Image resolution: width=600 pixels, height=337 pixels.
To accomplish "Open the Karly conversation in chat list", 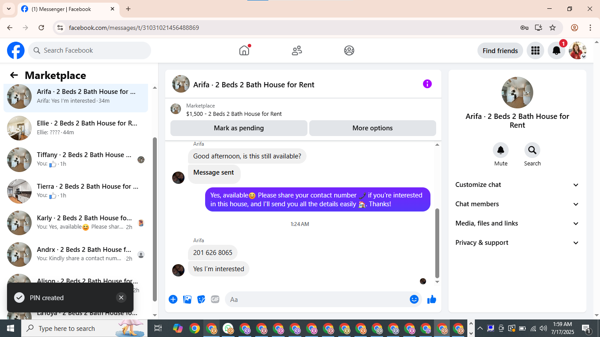I will (x=76, y=223).
